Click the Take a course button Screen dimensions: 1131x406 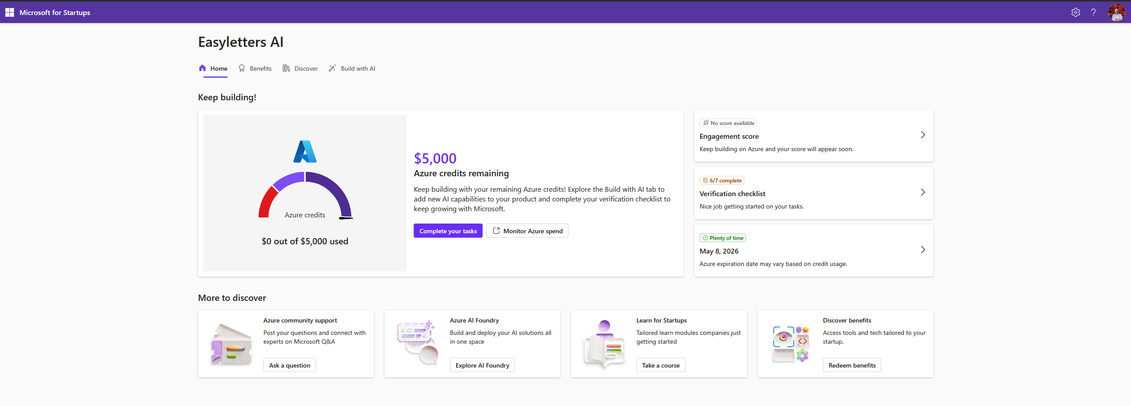[x=661, y=365]
